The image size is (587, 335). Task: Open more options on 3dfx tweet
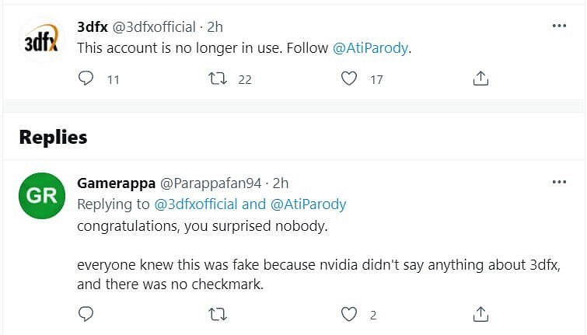click(559, 26)
